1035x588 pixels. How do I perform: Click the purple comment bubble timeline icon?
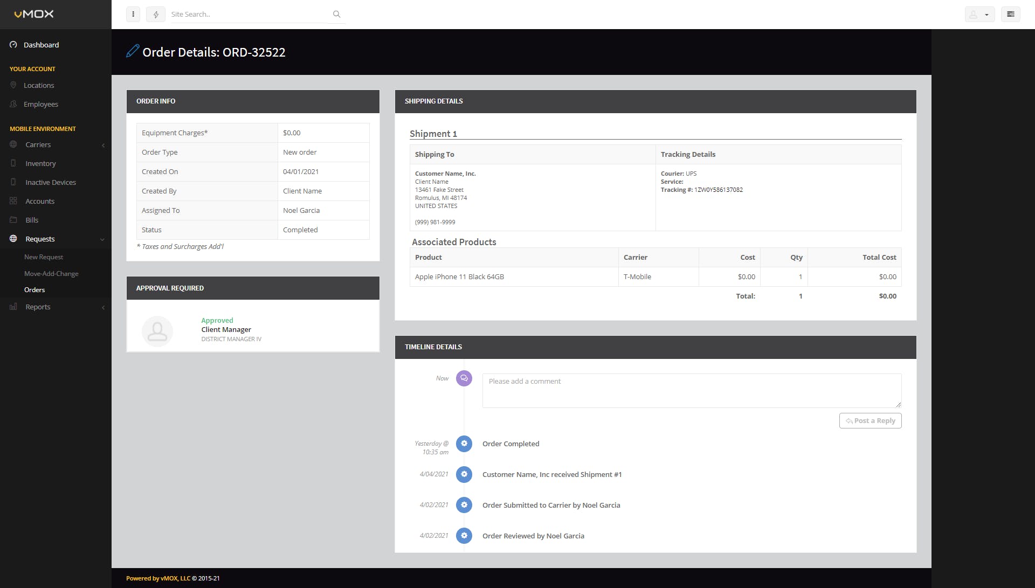point(464,378)
